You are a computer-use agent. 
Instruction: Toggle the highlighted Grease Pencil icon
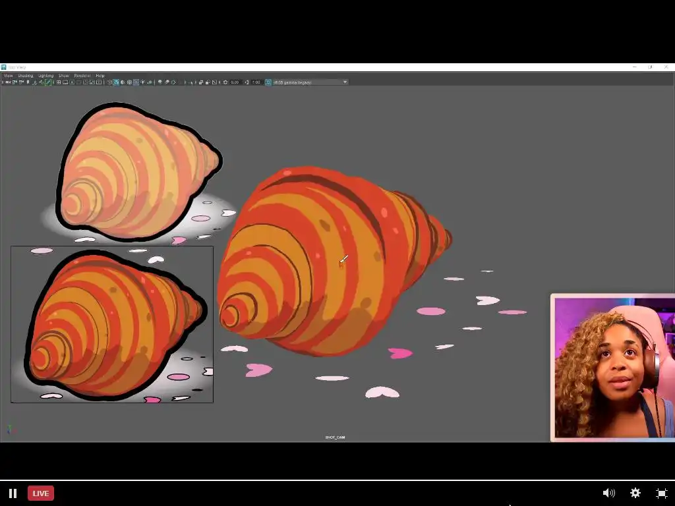coord(48,82)
